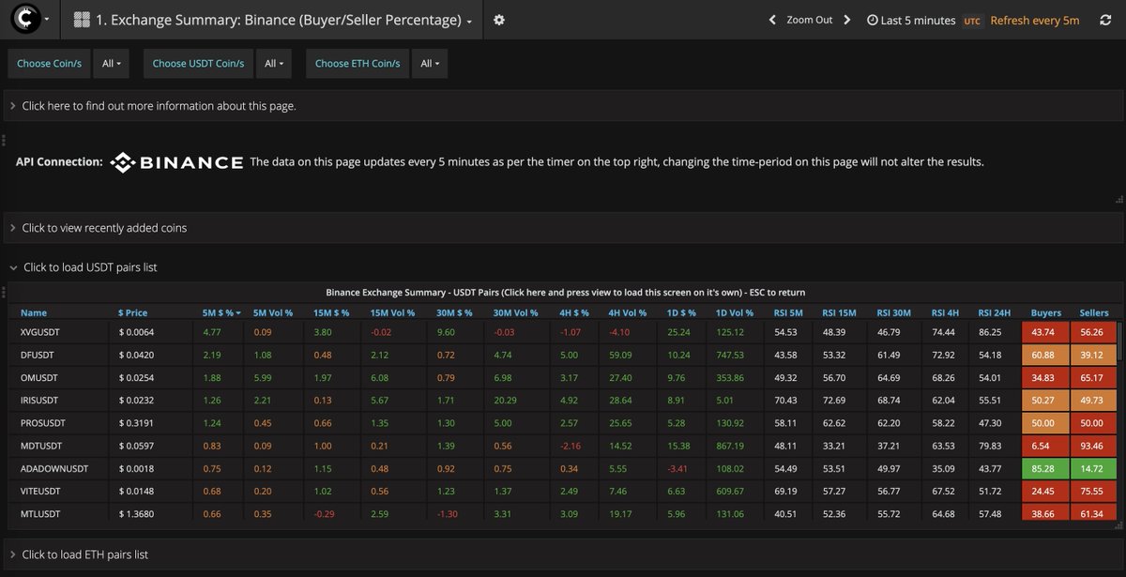Open the All dropdown next to Choose ETH Coin/s

(x=429, y=63)
